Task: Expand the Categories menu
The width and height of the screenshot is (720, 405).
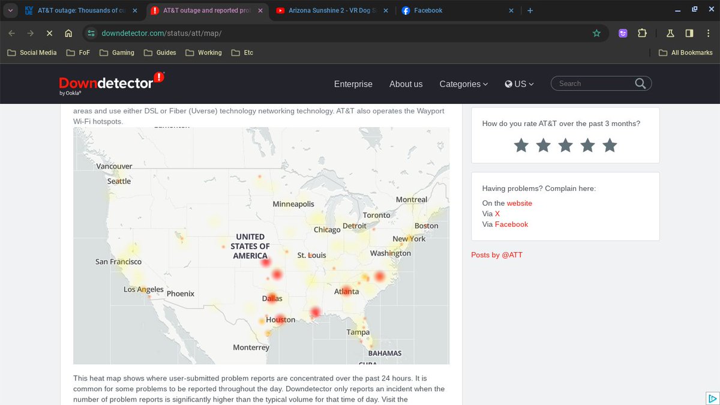Action: coord(464,84)
